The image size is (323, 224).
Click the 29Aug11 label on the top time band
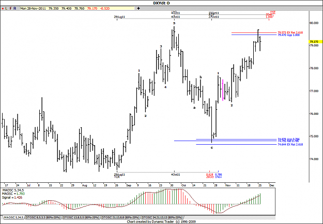click(x=119, y=17)
